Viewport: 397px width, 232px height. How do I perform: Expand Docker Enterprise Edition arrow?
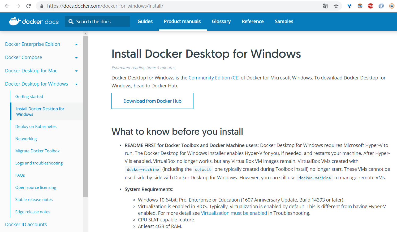point(76,44)
